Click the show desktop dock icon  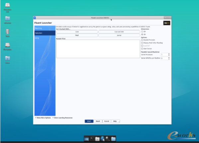pos(87,139)
